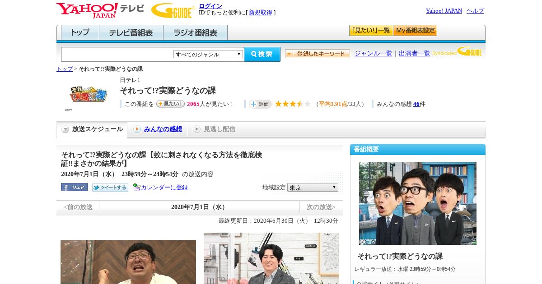Open the 新規取得 registration link
The width and height of the screenshot is (542, 284).
coord(261,13)
